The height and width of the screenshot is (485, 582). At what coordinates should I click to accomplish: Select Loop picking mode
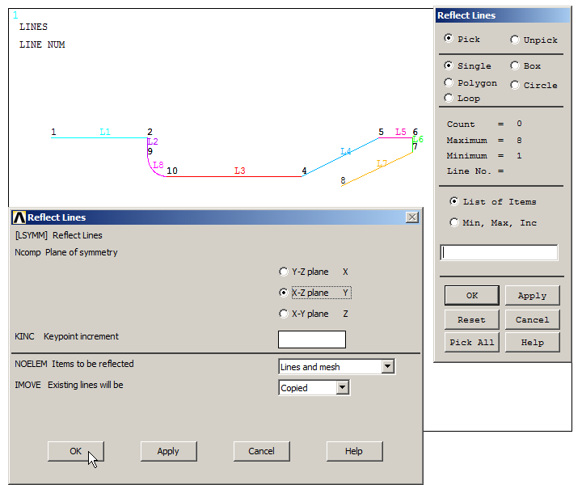[449, 98]
